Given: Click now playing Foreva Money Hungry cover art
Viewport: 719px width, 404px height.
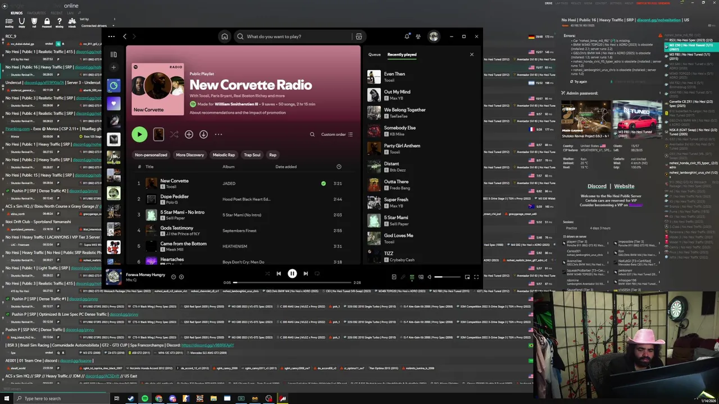Looking at the screenshot, I should point(113,277).
